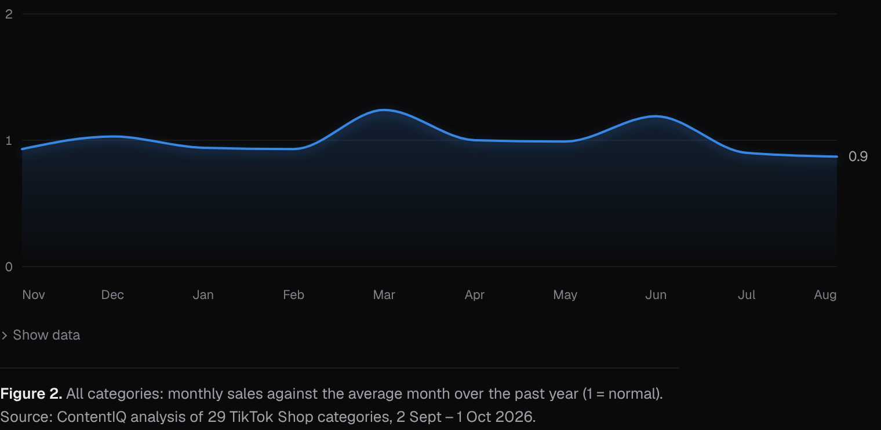
Task: Click the Aug x-axis label
Action: point(825,295)
